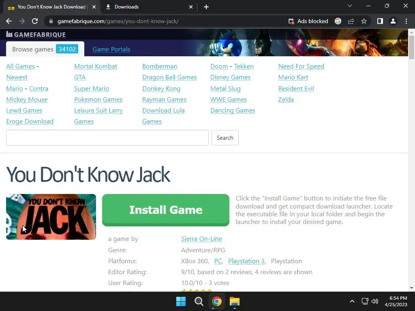Close the Downloads tab

coord(191,7)
